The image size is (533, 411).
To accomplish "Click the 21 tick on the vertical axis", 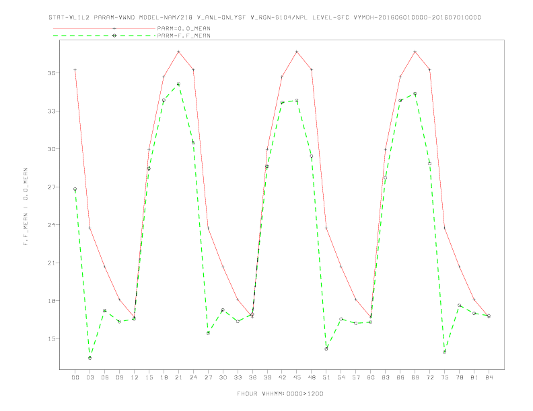I will click(x=52, y=263).
